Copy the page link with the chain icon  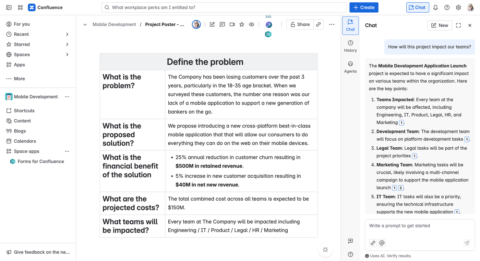(319, 25)
